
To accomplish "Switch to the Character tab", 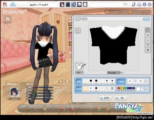I will click(x=12, y=84).
